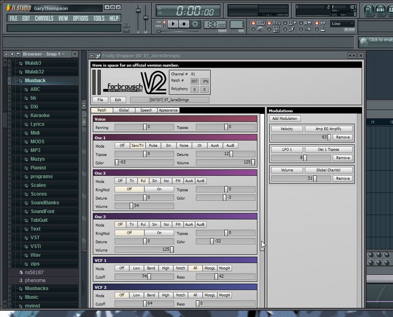Click the Global ChanVol destination button
The height and width of the screenshot is (317, 393).
(x=328, y=170)
